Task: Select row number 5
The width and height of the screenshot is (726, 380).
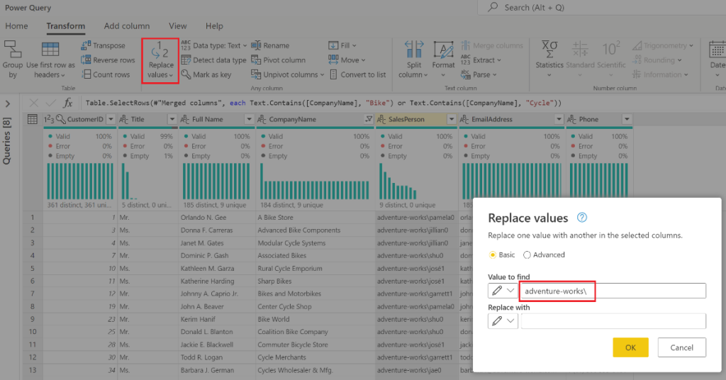Action: [33, 268]
